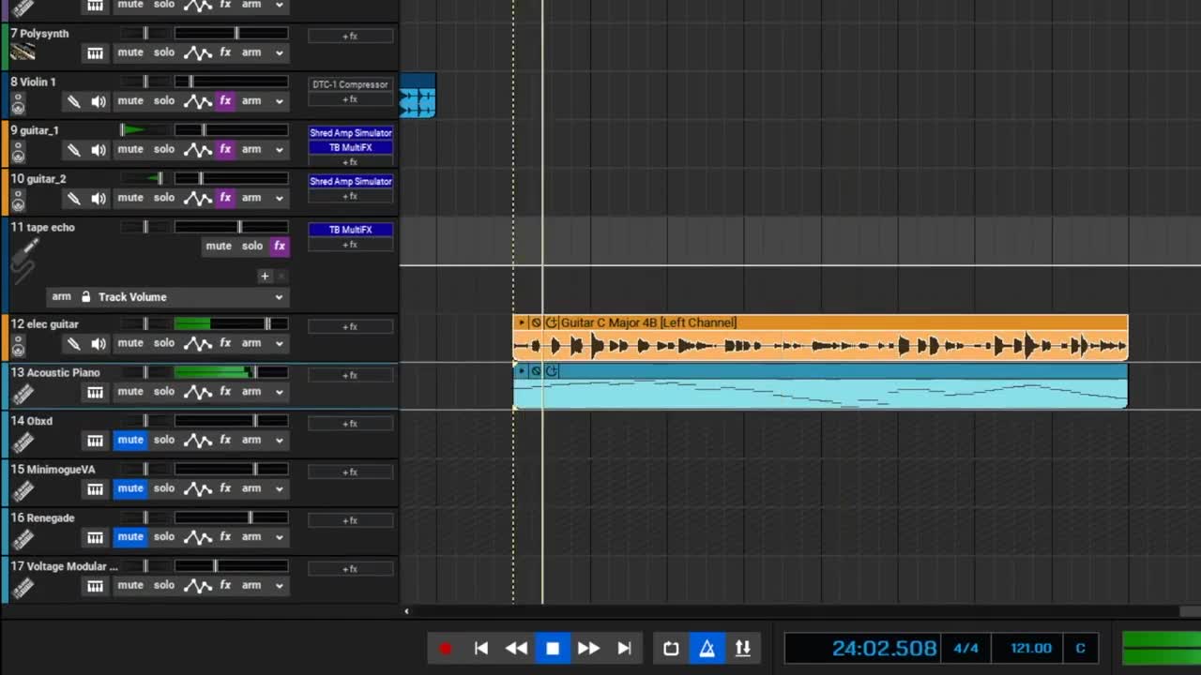This screenshot has height=675, width=1201.
Task: Arm the Track Volume envelope lane
Action: click(x=61, y=296)
